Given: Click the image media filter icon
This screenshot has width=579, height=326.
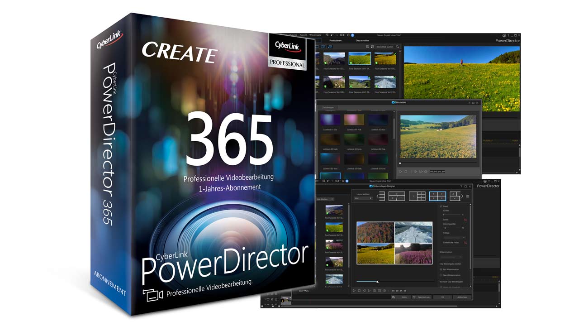Looking at the screenshot, I should coord(323,47).
